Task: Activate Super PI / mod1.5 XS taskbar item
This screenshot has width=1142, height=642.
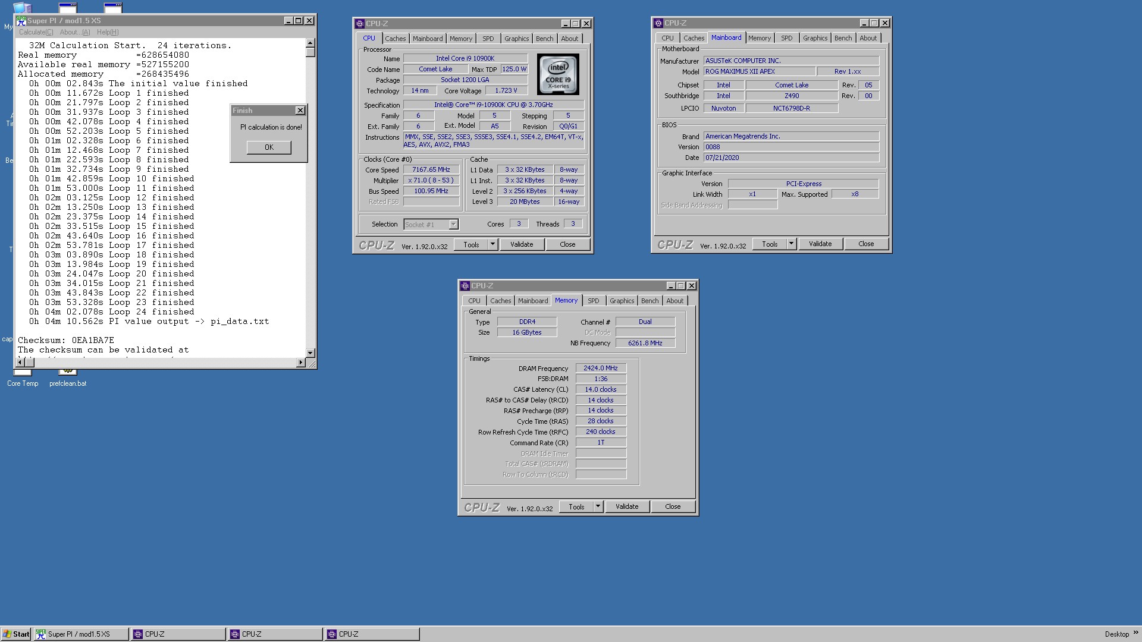Action: coord(81,634)
